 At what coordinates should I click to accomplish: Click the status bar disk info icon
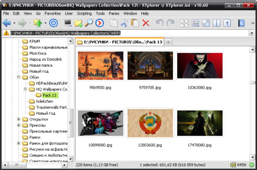click(233, 165)
